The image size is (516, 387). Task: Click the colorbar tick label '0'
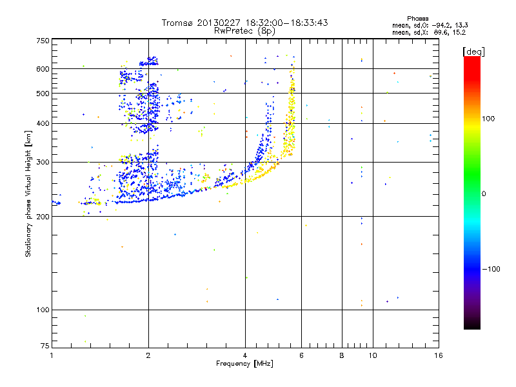point(484,194)
